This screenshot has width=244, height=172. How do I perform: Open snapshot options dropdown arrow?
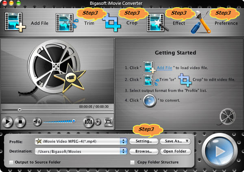[98, 122]
